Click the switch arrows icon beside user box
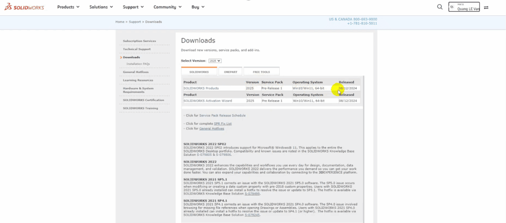 (x=486, y=7)
